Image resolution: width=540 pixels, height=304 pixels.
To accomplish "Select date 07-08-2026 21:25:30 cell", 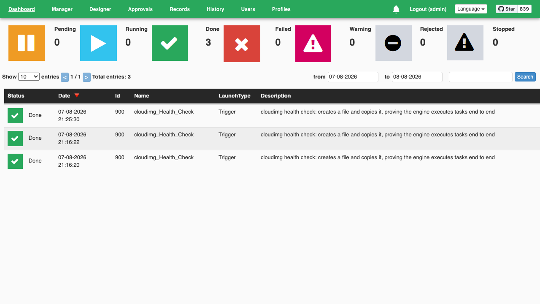I will coord(72,116).
